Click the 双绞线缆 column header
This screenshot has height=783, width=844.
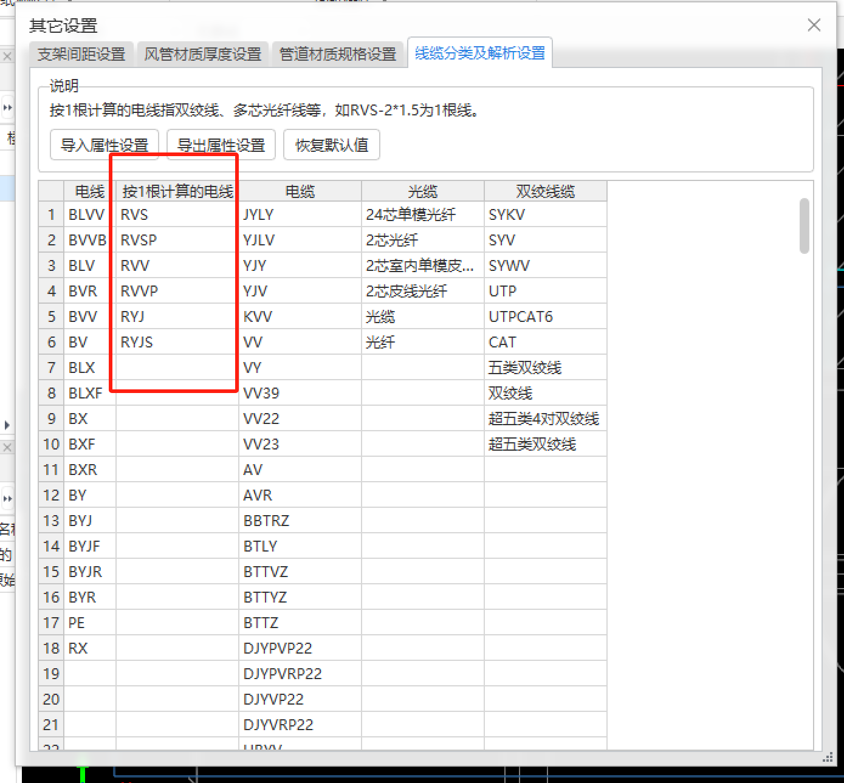pyautogui.click(x=546, y=191)
